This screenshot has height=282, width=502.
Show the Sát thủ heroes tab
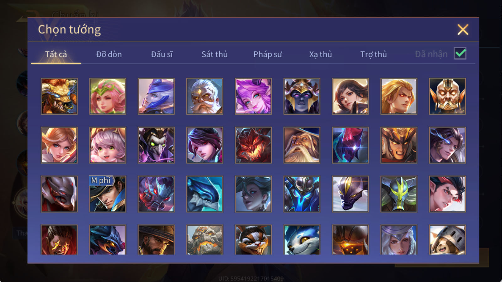215,54
